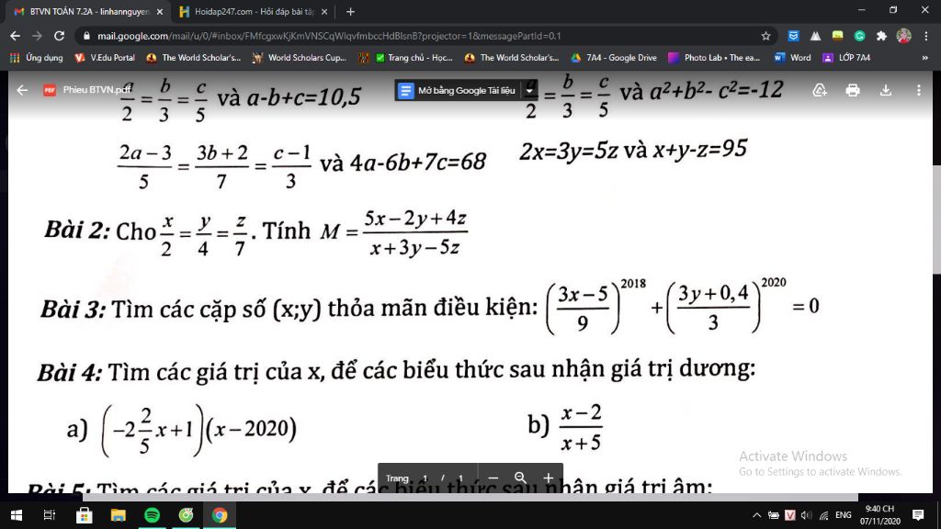Change ENG input language
This screenshot has width=941, height=529.
tap(844, 514)
